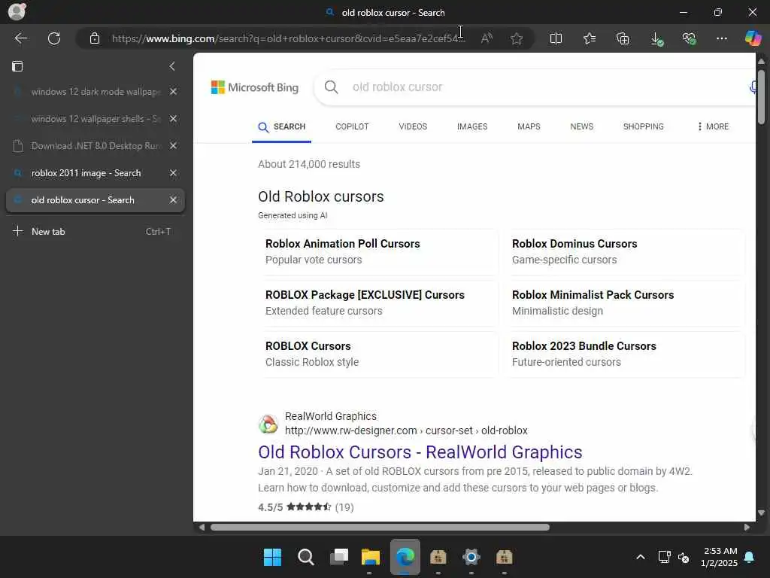770x578 pixels.
Task: Switch to IMAGES results
Action: click(x=472, y=126)
